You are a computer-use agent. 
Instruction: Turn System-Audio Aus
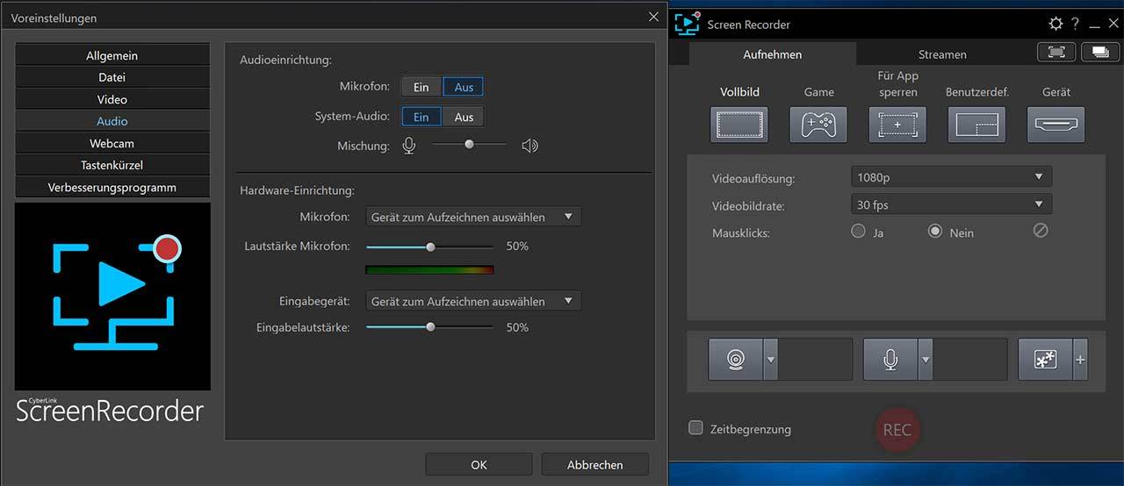click(464, 117)
